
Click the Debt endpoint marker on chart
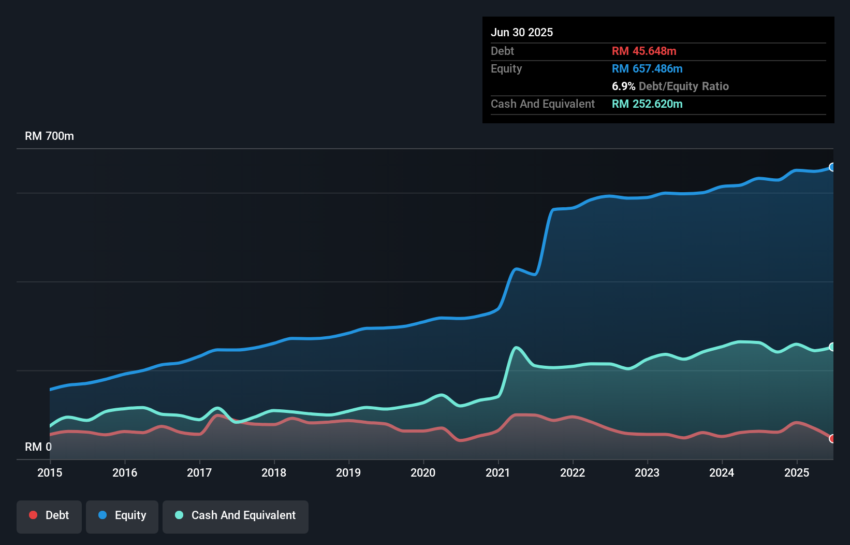(832, 439)
